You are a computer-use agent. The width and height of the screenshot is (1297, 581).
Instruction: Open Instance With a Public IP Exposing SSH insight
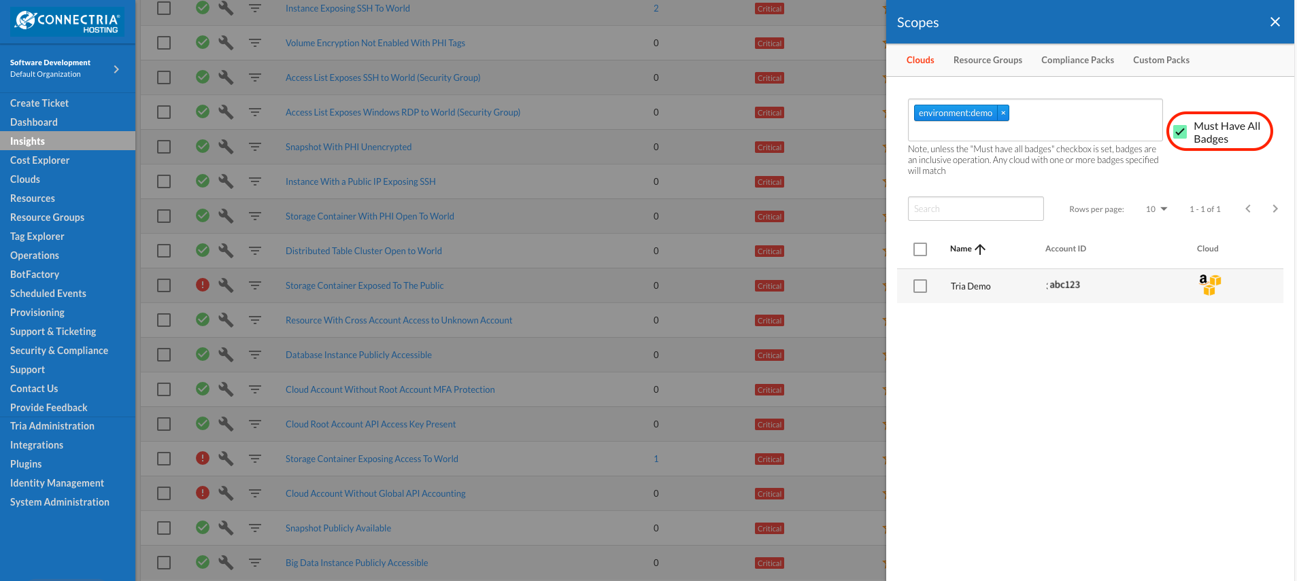(x=360, y=181)
